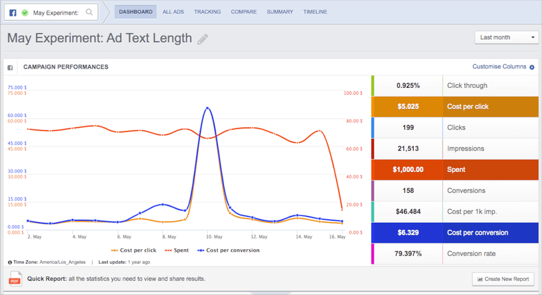The width and height of the screenshot is (542, 295).
Task: Toggle the Conversion rate metric row
Action: coord(455,254)
